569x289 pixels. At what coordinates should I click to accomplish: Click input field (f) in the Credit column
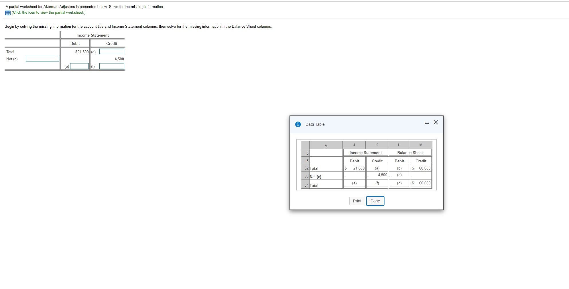click(x=111, y=66)
